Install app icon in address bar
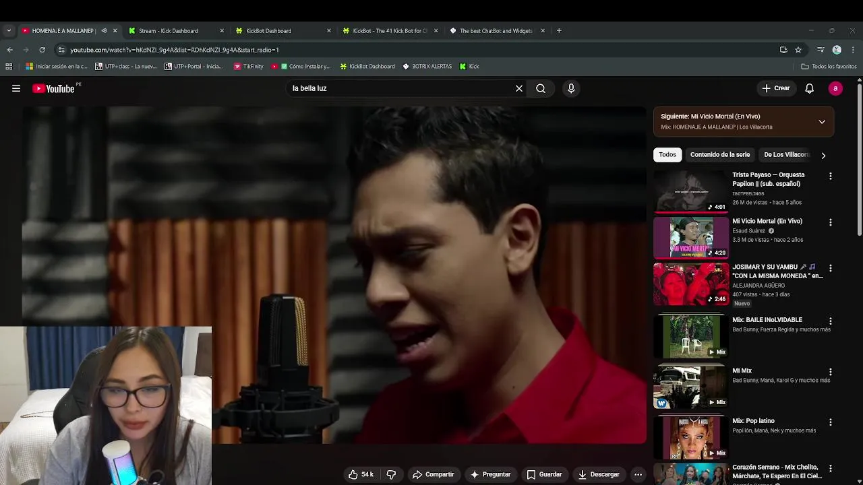Viewport: 863px width, 485px height. click(783, 50)
